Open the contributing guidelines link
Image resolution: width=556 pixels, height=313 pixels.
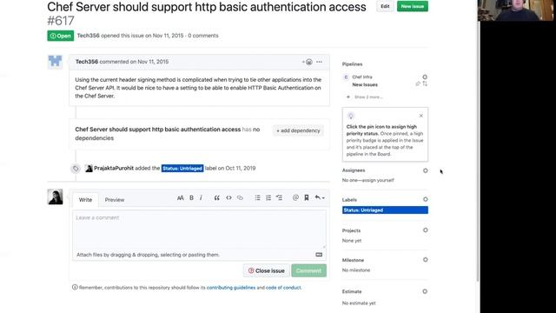tap(231, 288)
